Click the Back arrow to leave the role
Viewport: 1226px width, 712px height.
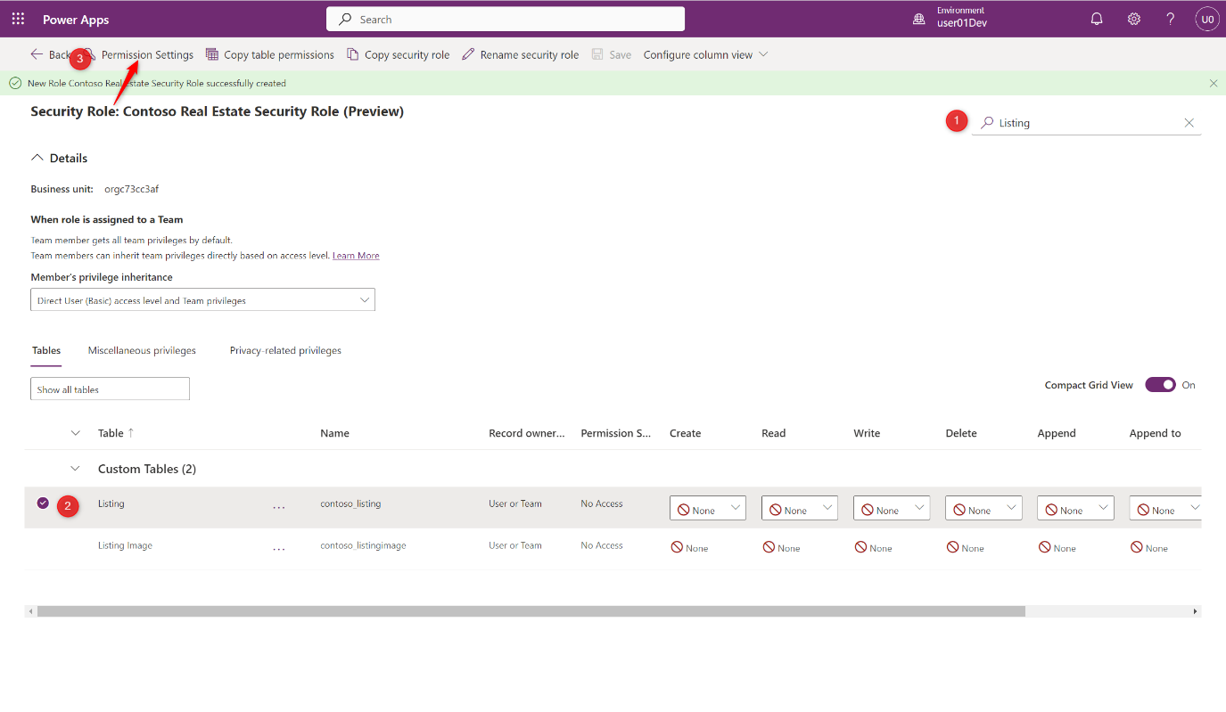coord(36,54)
